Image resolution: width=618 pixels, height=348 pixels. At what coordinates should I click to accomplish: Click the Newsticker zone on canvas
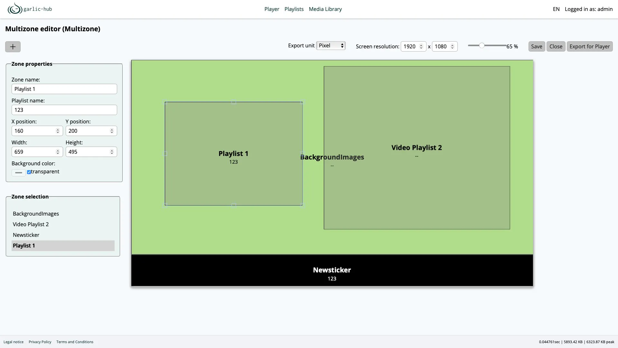tap(332, 270)
